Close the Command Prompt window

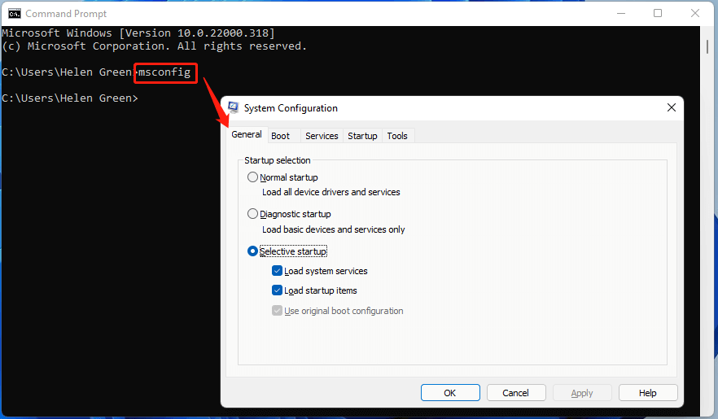(x=695, y=14)
